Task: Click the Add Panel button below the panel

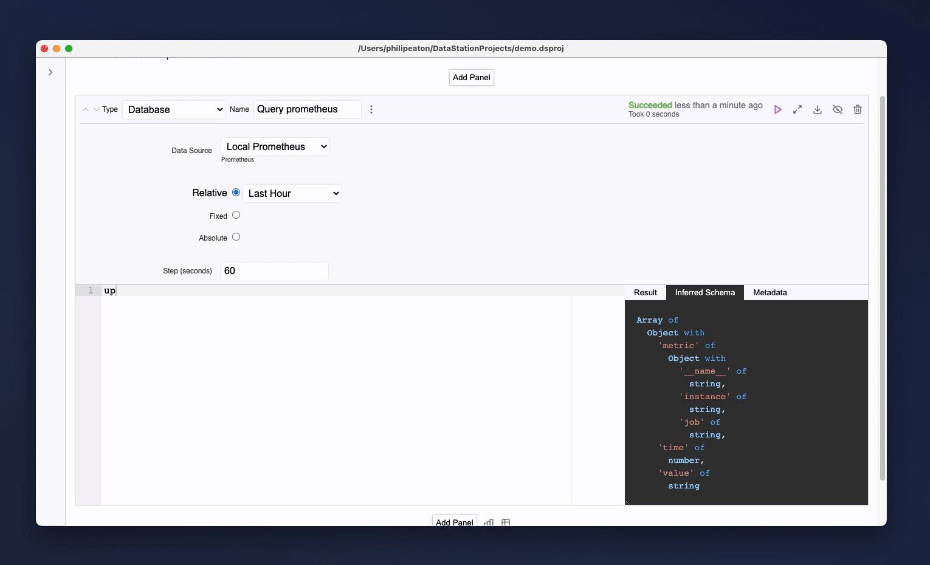Action: [x=455, y=522]
